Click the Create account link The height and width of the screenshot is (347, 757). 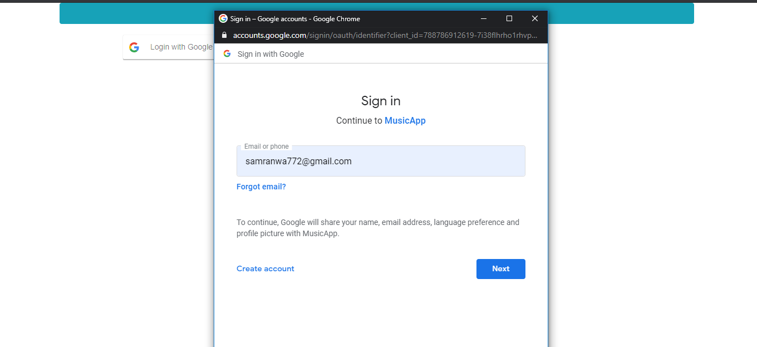[x=266, y=268]
